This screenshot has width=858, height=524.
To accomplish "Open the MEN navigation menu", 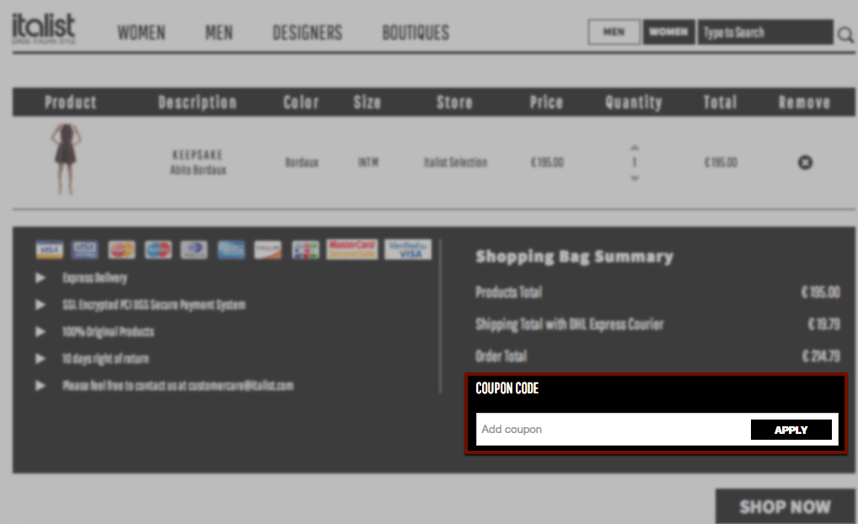I will (x=219, y=33).
